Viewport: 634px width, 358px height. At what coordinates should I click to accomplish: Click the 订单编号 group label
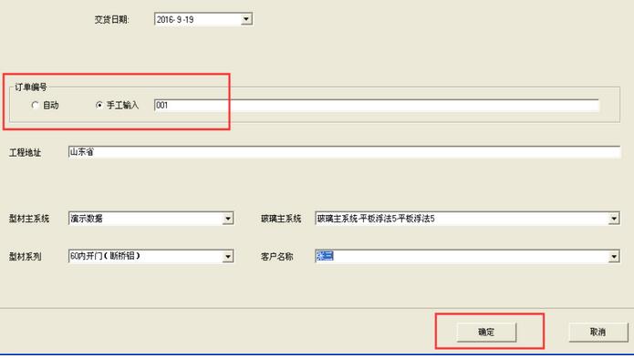[x=31, y=87]
